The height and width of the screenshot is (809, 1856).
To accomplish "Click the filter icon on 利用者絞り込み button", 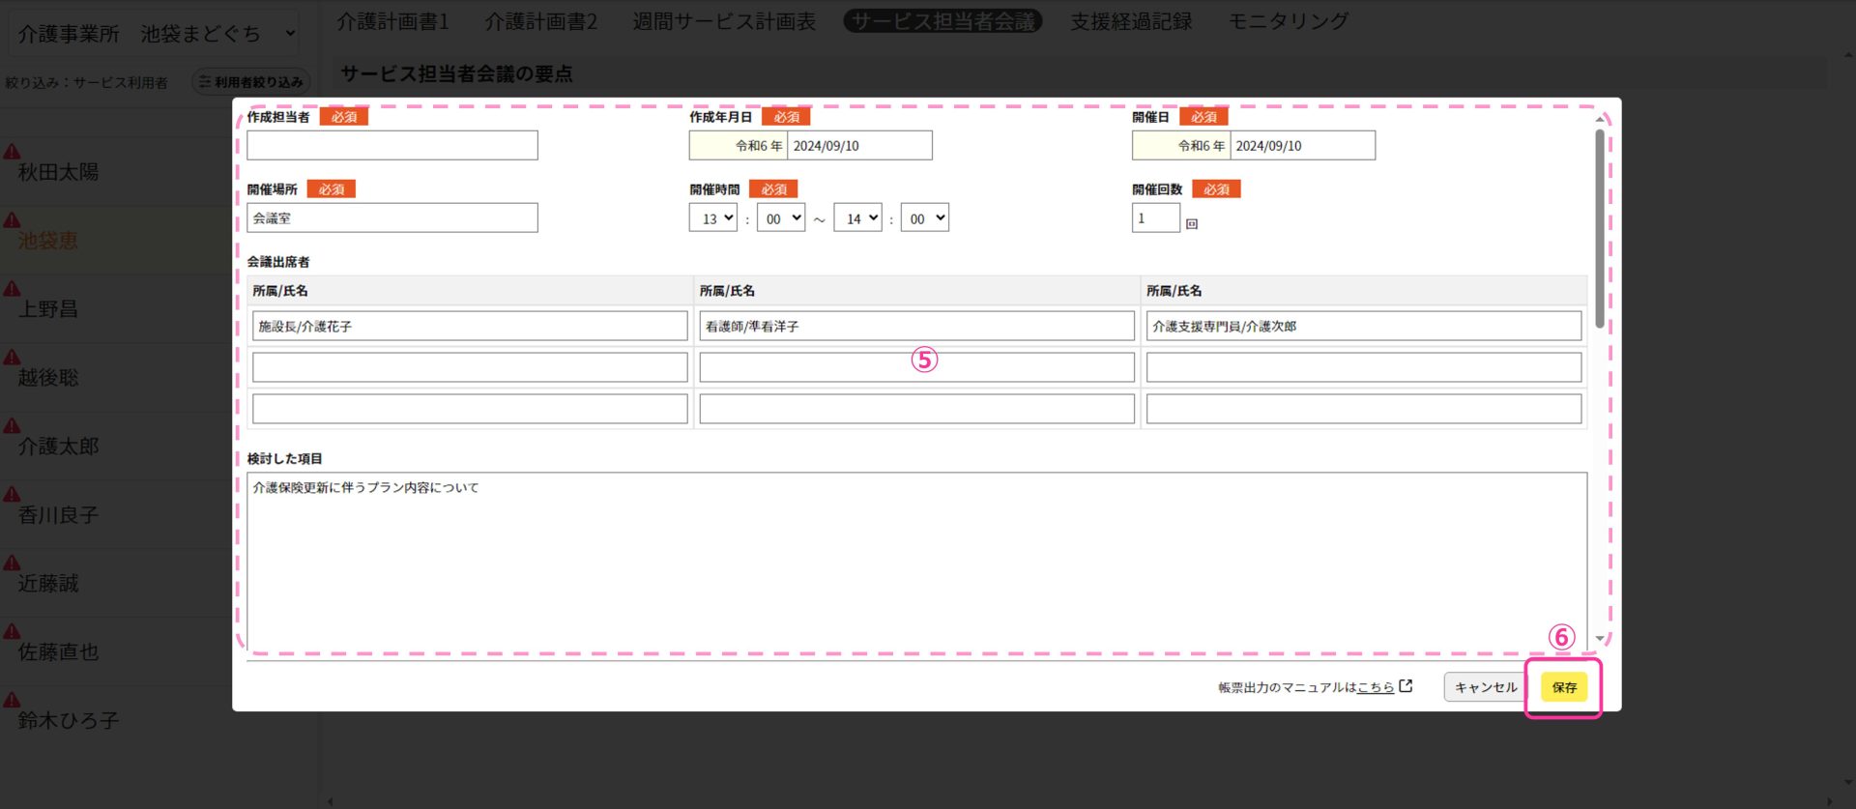I will (204, 82).
